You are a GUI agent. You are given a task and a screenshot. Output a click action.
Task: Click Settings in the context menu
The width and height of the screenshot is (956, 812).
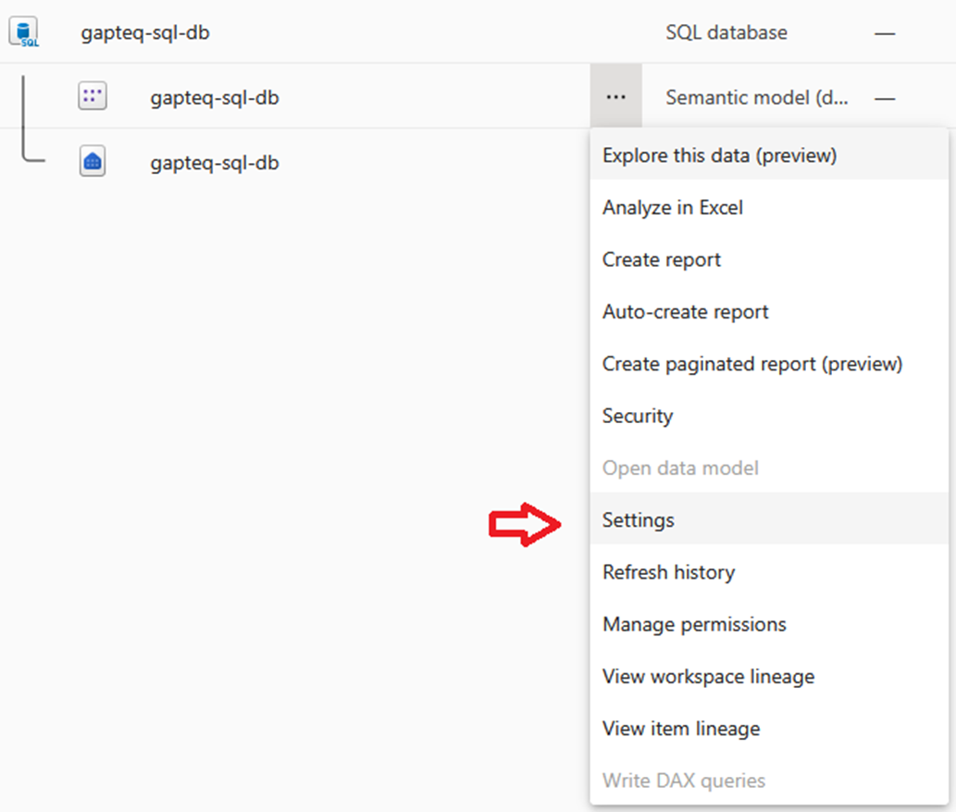point(639,519)
